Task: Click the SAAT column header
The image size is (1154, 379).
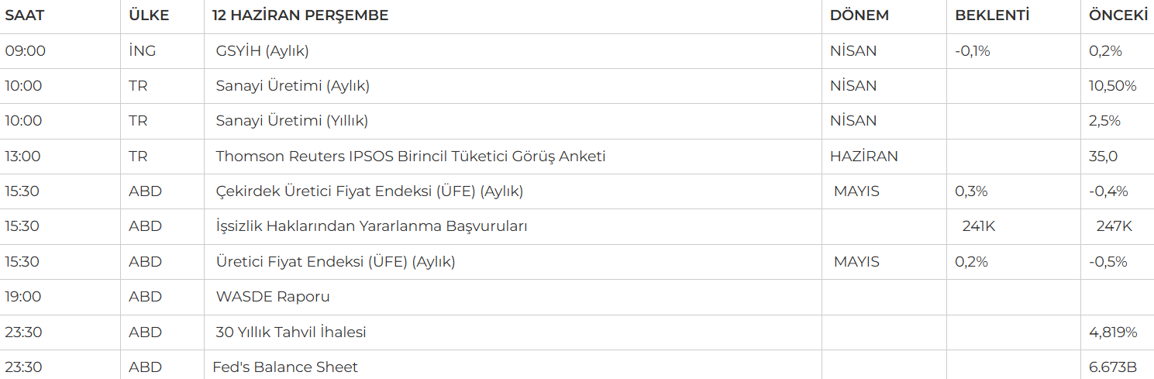Action: [x=25, y=16]
